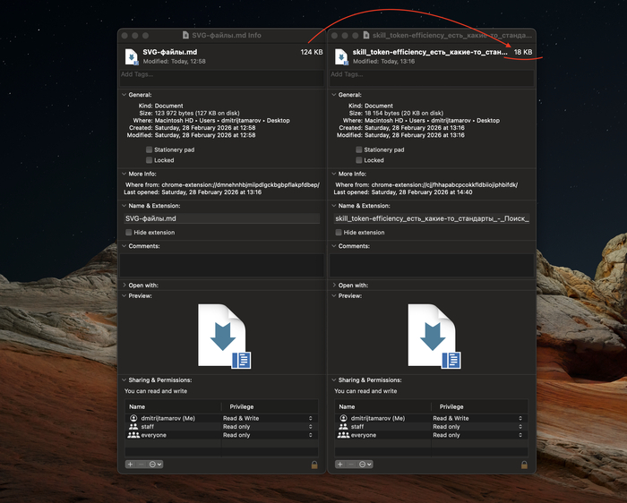This screenshot has width=627, height=503.
Task: Enable Stationery pad for SVG-файлы.md
Action: pos(150,149)
